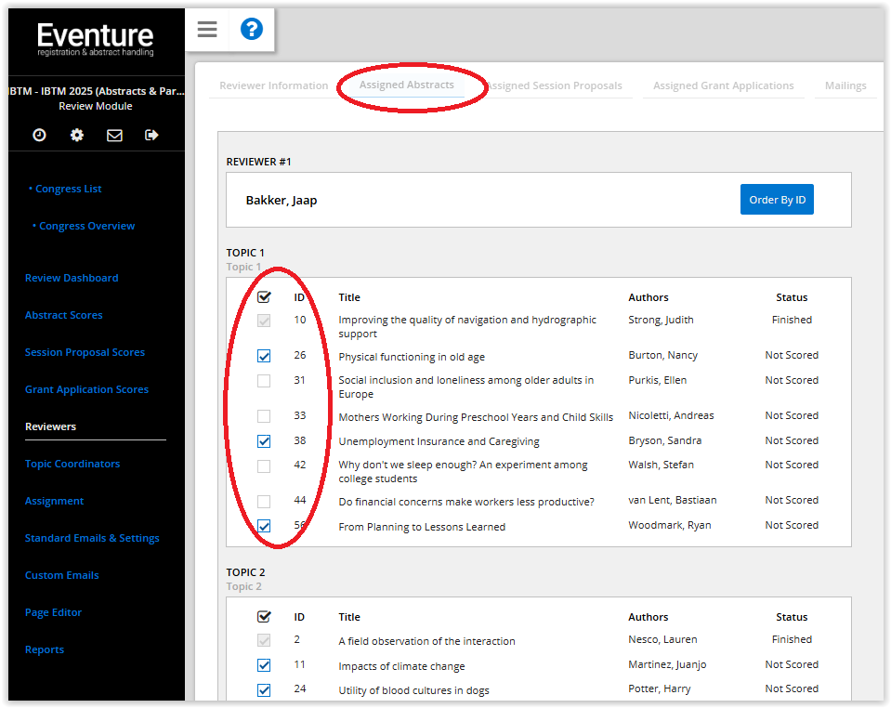Click reviewer name Bakker, Jaap
891x708 pixels.
(282, 200)
